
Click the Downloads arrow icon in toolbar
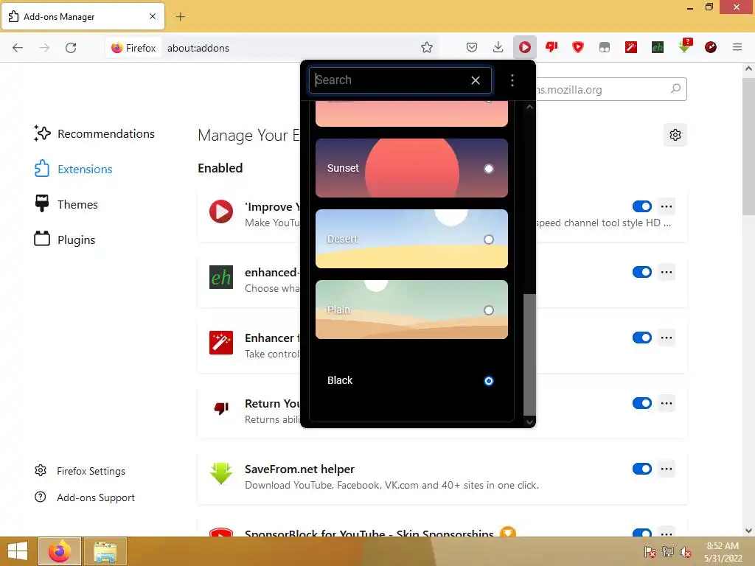tap(498, 47)
